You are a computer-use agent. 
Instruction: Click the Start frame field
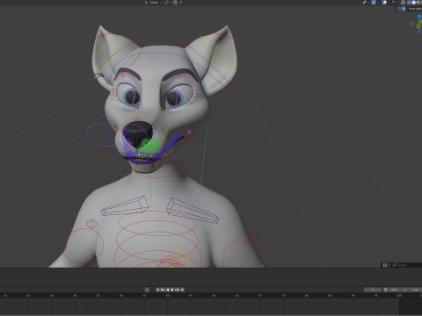[398, 290]
